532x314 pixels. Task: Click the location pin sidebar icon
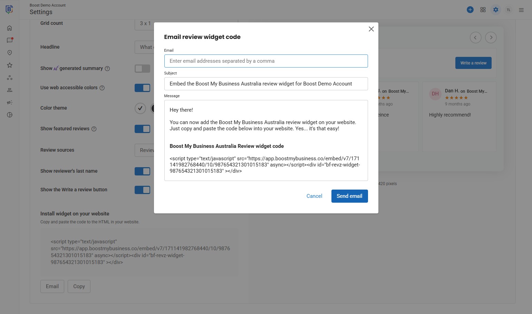(10, 53)
